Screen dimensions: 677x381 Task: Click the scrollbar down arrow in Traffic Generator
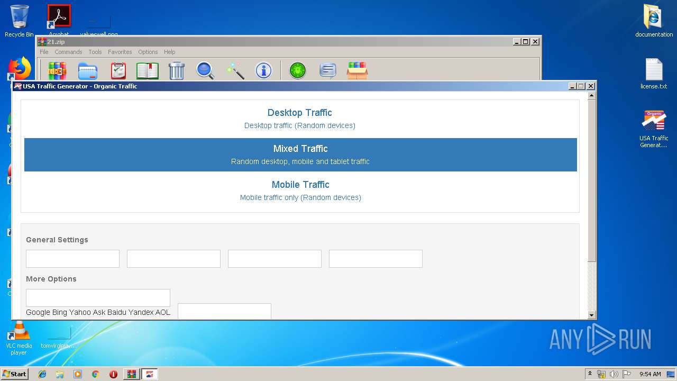592,315
